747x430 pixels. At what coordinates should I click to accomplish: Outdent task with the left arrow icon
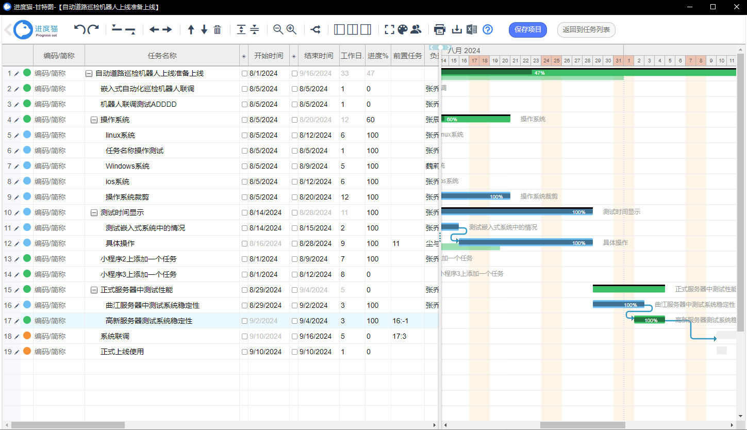154,29
